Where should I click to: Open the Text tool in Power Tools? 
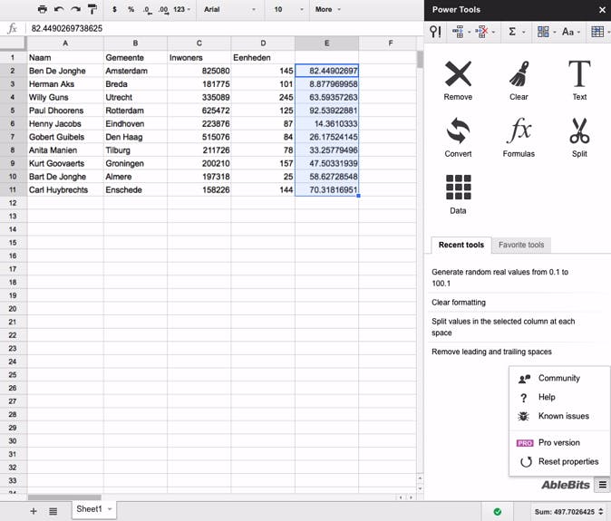[x=579, y=81]
